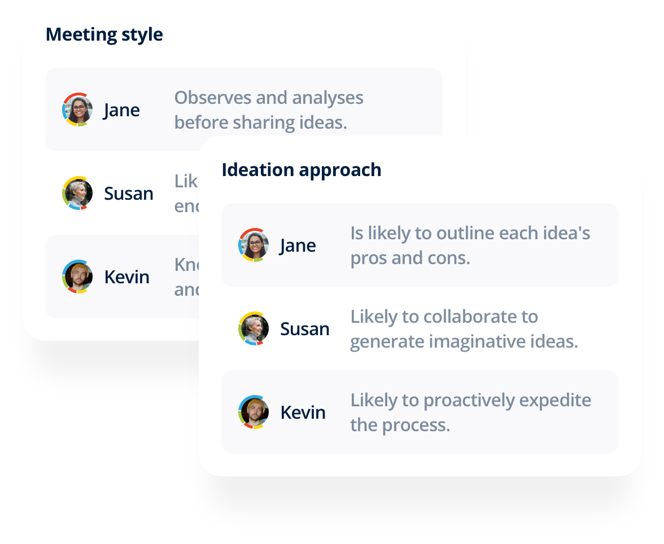
Task: Click 'Observes and analyses before sharing ideas' text
Action: (269, 110)
